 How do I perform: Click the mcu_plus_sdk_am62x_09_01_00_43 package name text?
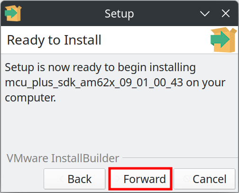coord(94,83)
